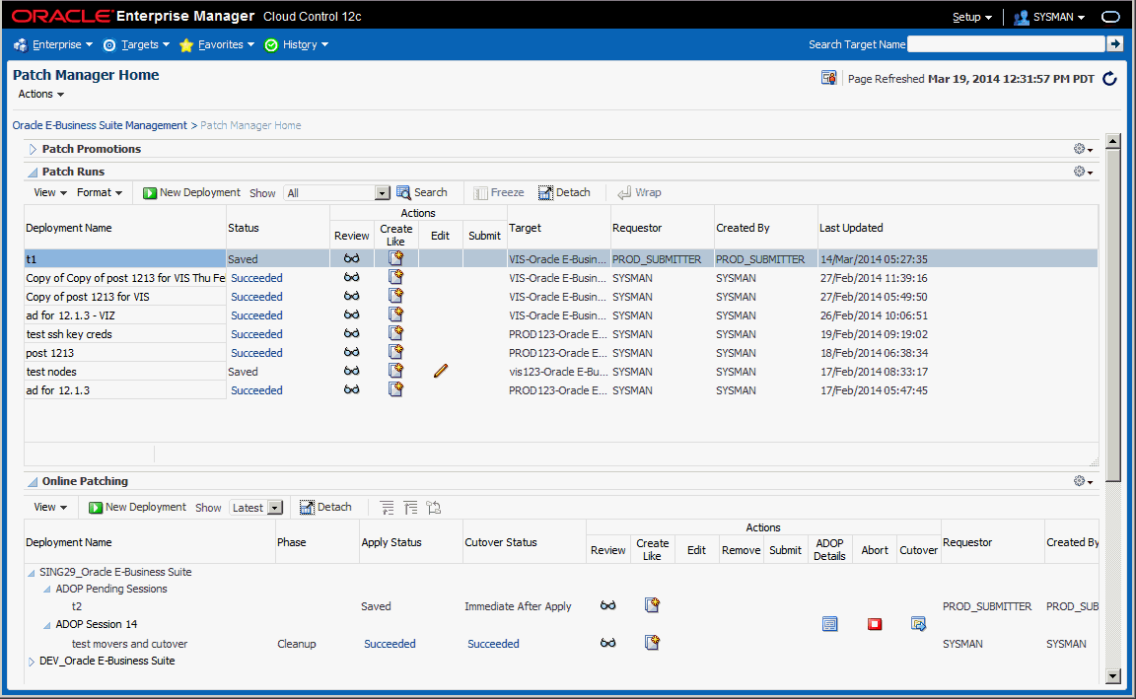
Task: Click the Review glasses icon for t1 deployment
Action: (351, 258)
